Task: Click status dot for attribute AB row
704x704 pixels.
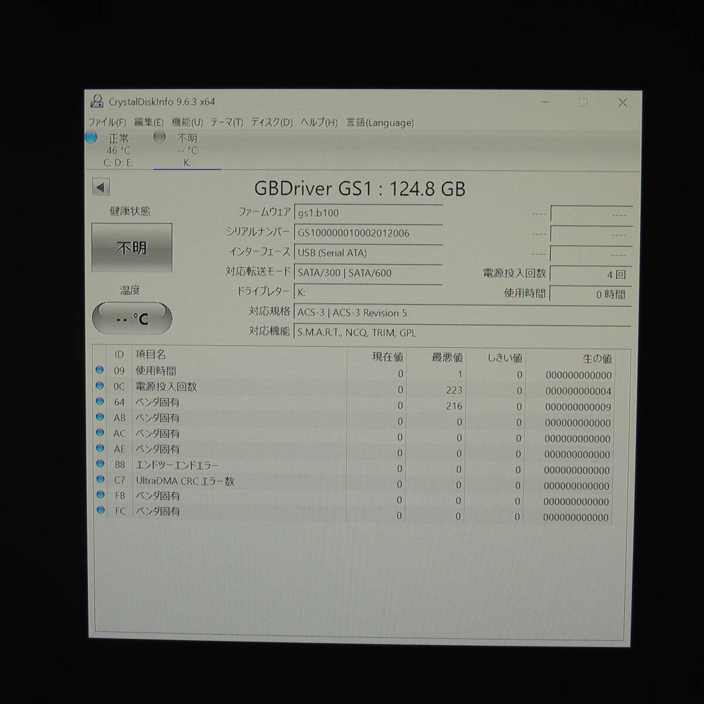Action: [99, 417]
